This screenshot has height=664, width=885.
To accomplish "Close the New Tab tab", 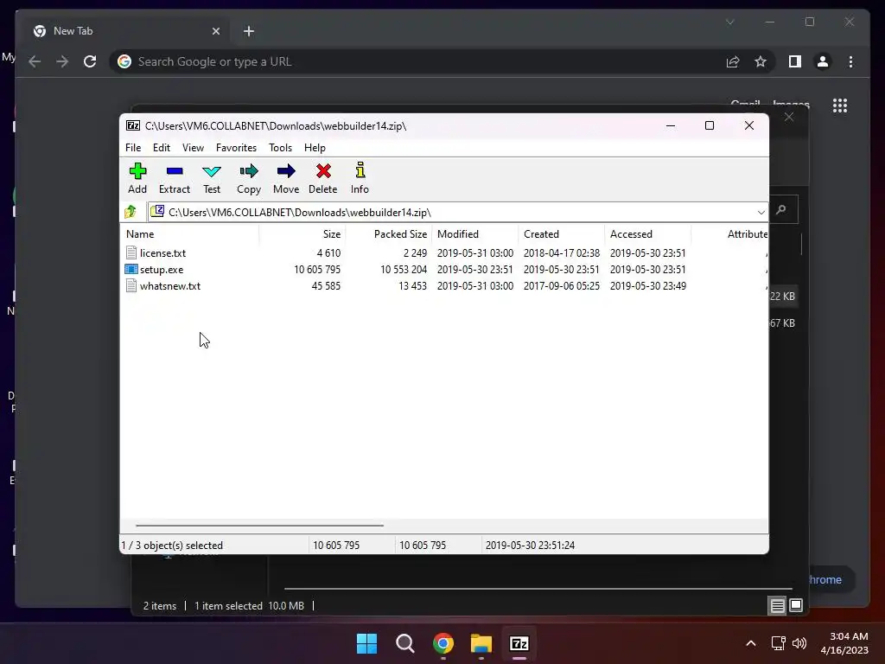I will 215,31.
